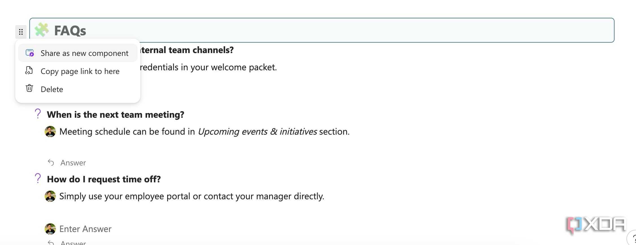Click the 'How do I request time off?' question
The image size is (636, 245).
104,179
